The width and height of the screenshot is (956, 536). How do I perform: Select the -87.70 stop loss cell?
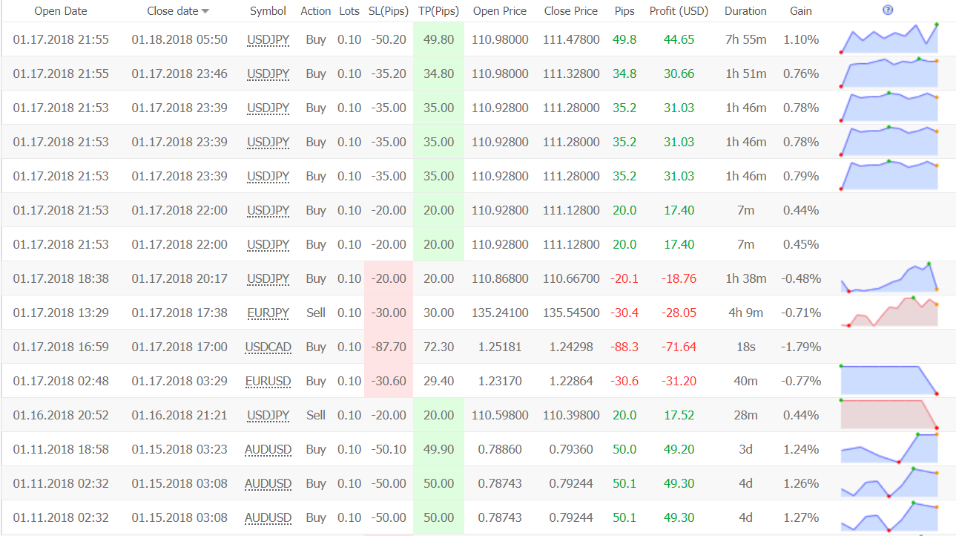[x=389, y=347]
